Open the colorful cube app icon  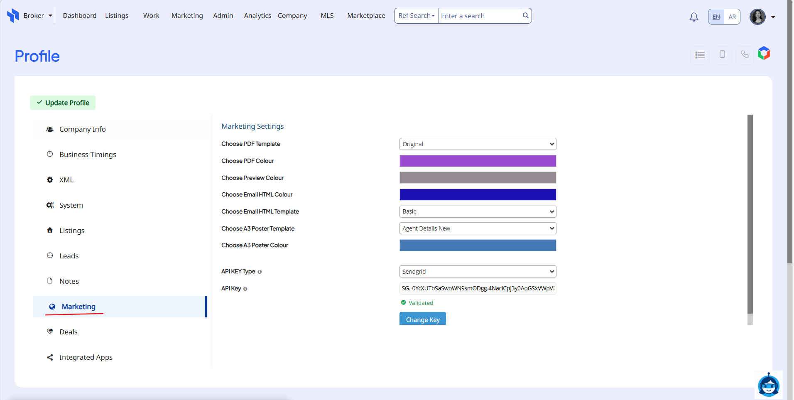(764, 54)
